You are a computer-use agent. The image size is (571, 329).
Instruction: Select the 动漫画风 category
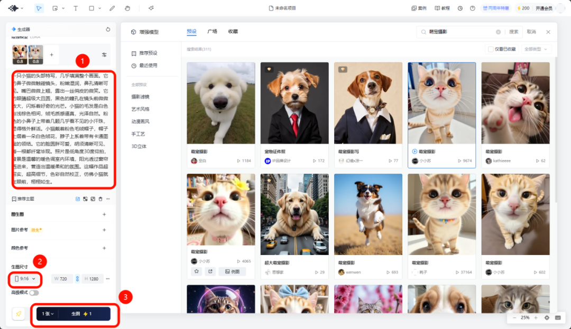[141, 121]
